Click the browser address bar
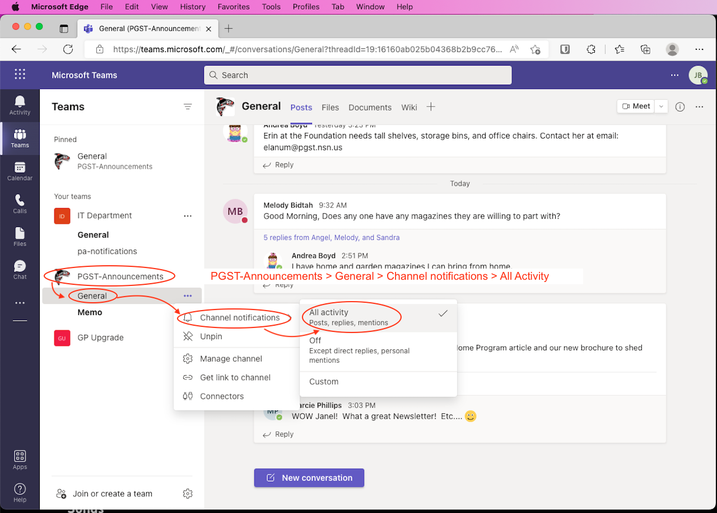The height and width of the screenshot is (513, 717). [308, 49]
